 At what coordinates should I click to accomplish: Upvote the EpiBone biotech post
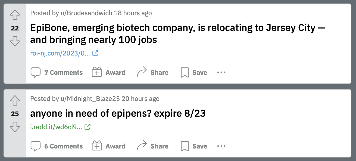click(15, 15)
